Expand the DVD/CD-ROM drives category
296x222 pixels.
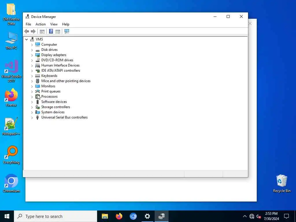point(32,60)
